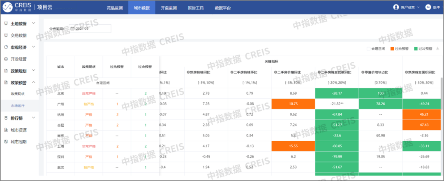Click the green -28.17 cell
The image size is (444, 181).
click(337, 93)
